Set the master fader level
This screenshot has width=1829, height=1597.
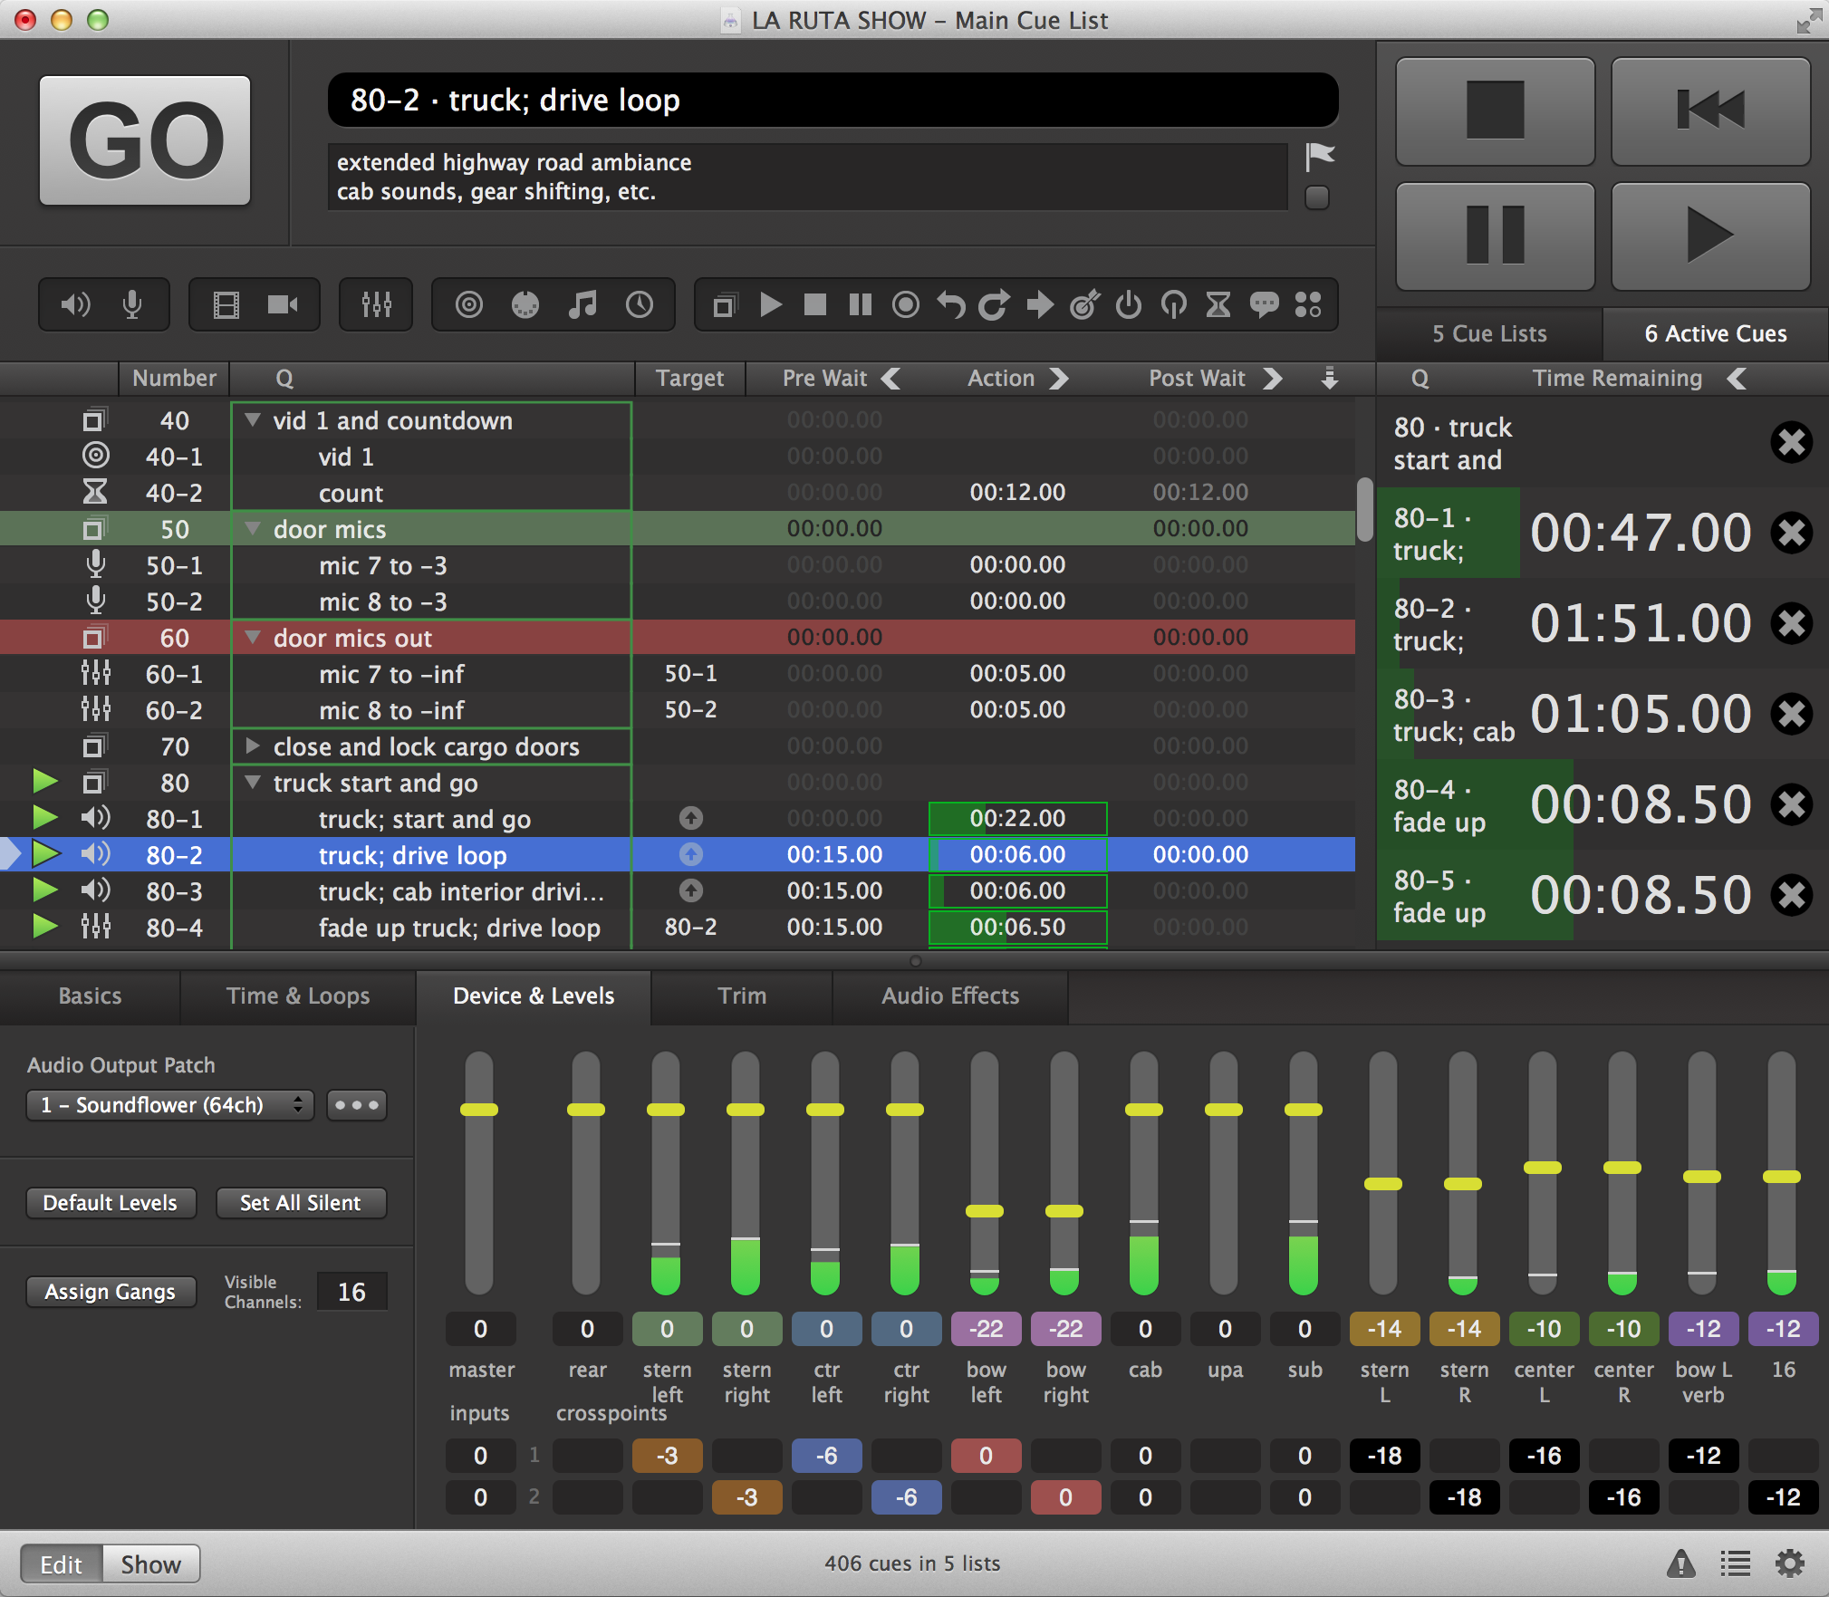[x=480, y=1107]
